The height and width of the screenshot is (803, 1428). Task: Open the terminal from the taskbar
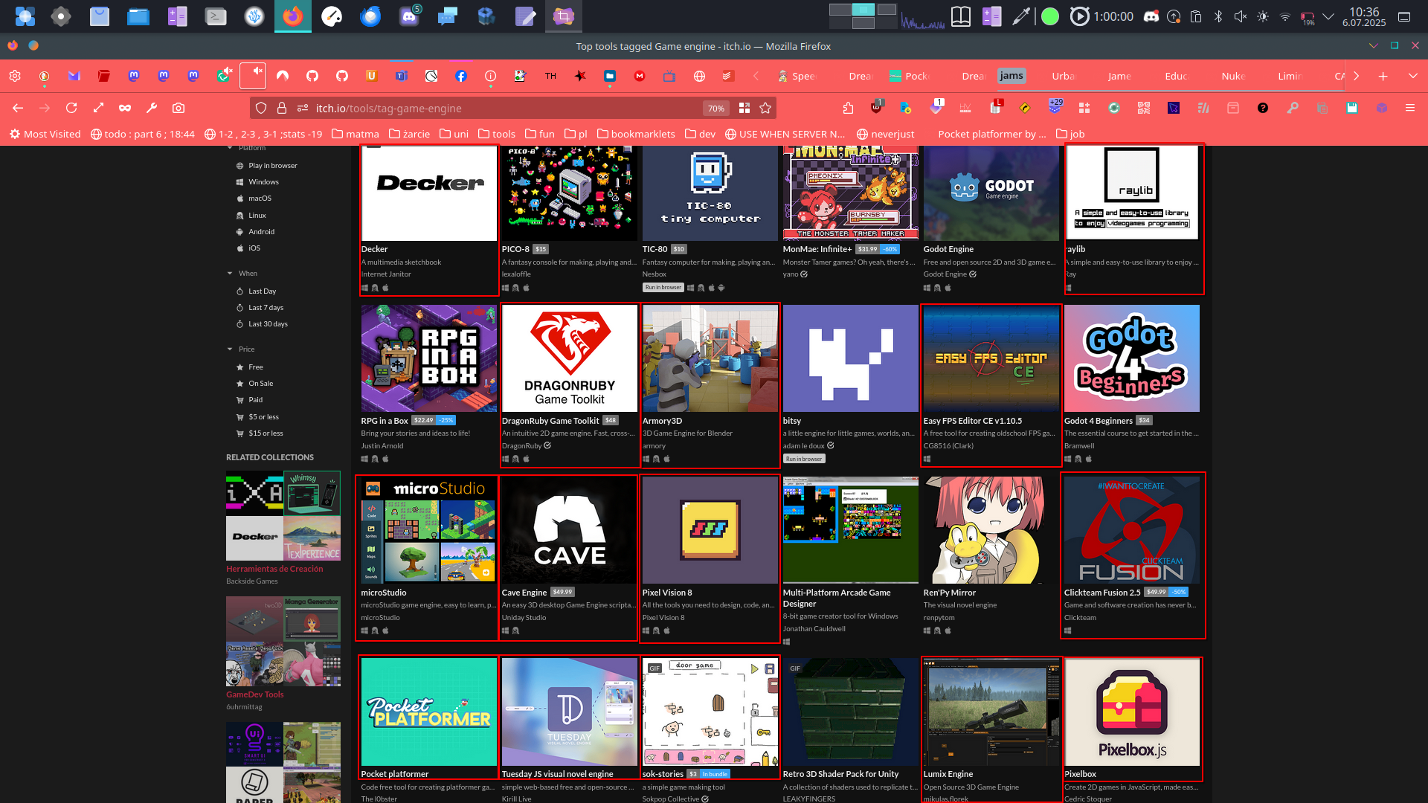point(216,16)
